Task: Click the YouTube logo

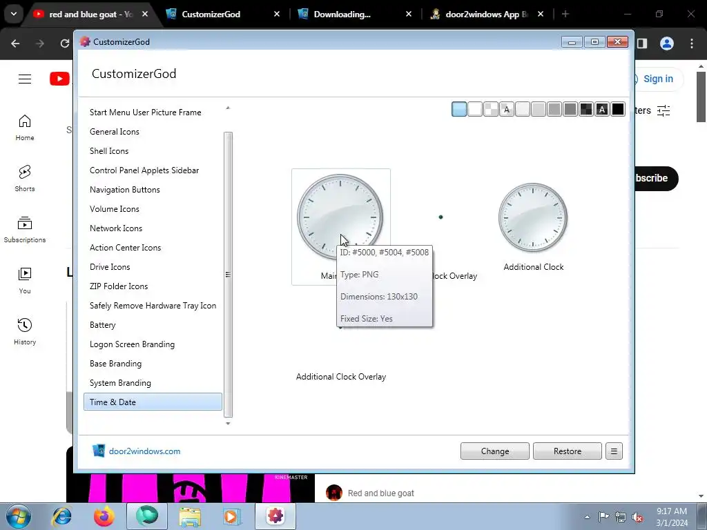Action: 59,79
